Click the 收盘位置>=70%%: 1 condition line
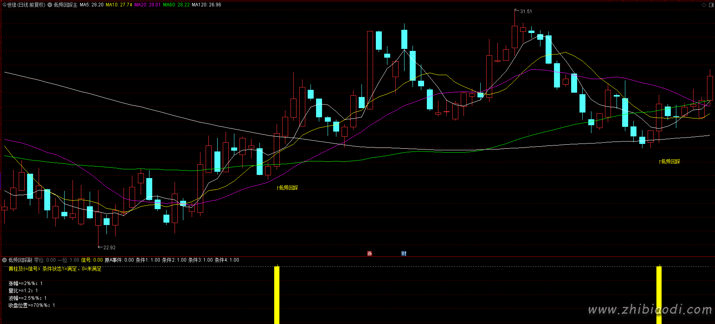Viewport: 715px width, 324px height. (32, 305)
